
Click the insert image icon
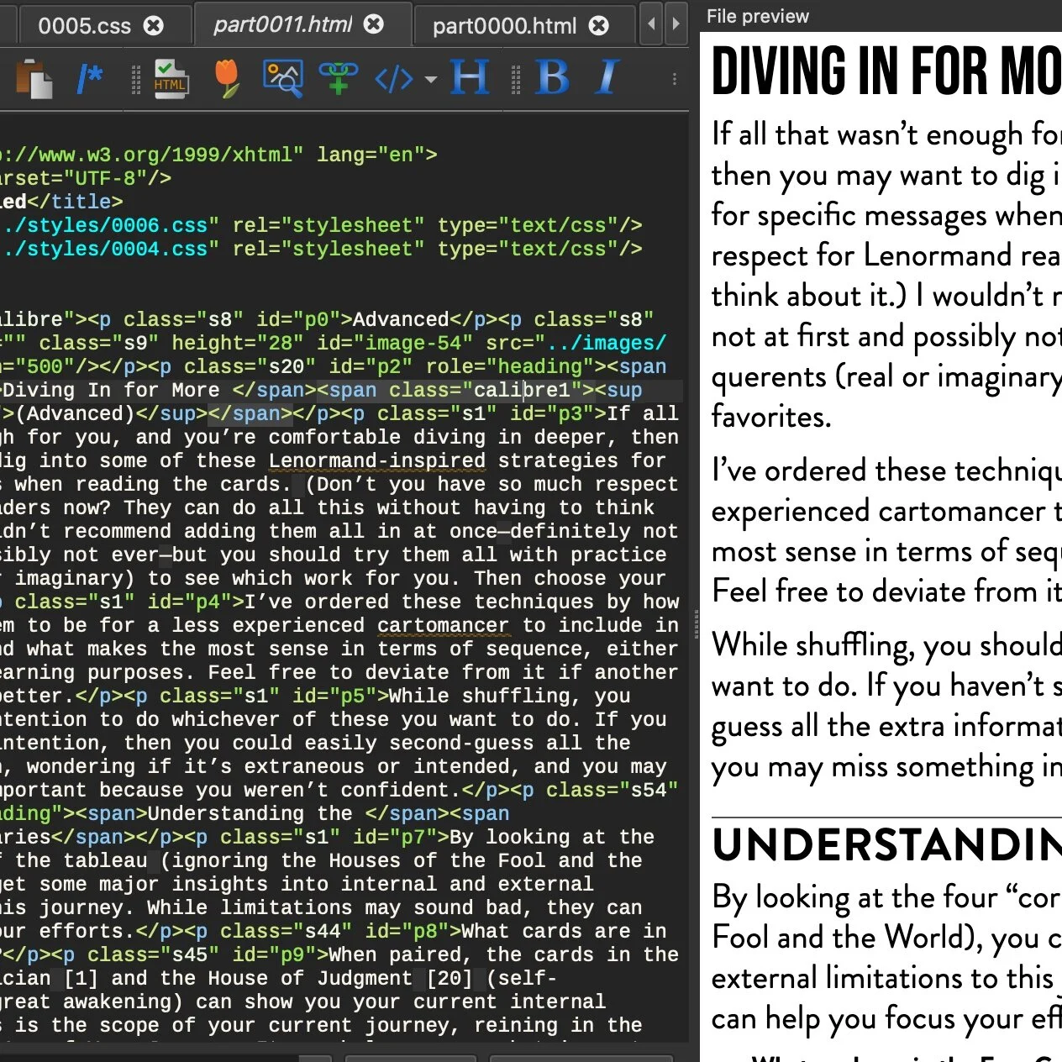point(283,79)
